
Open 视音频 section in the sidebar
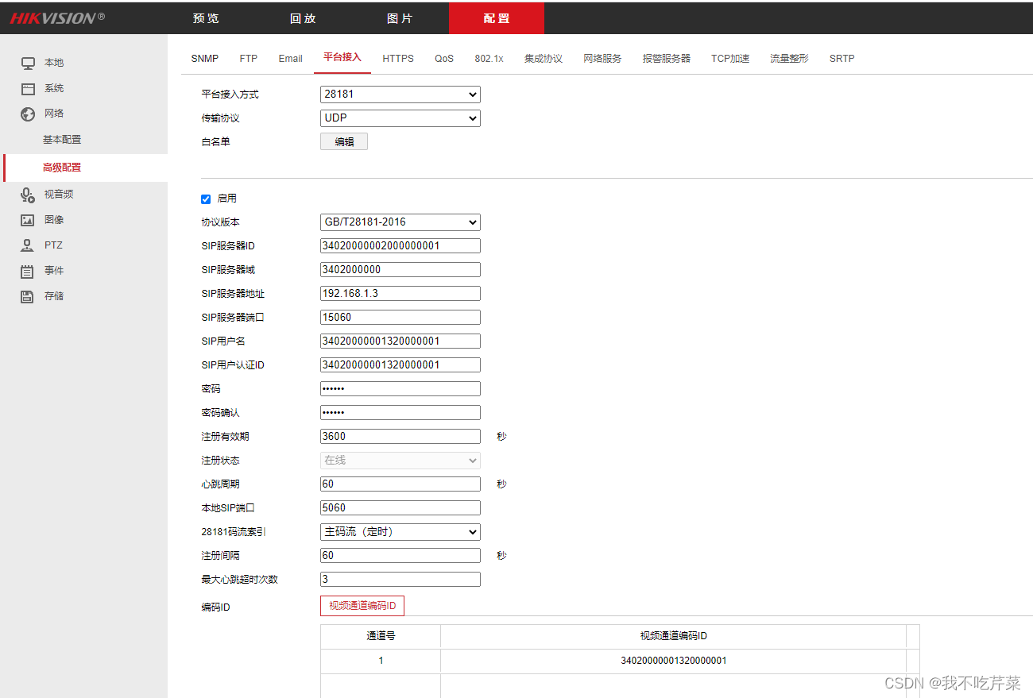(59, 195)
